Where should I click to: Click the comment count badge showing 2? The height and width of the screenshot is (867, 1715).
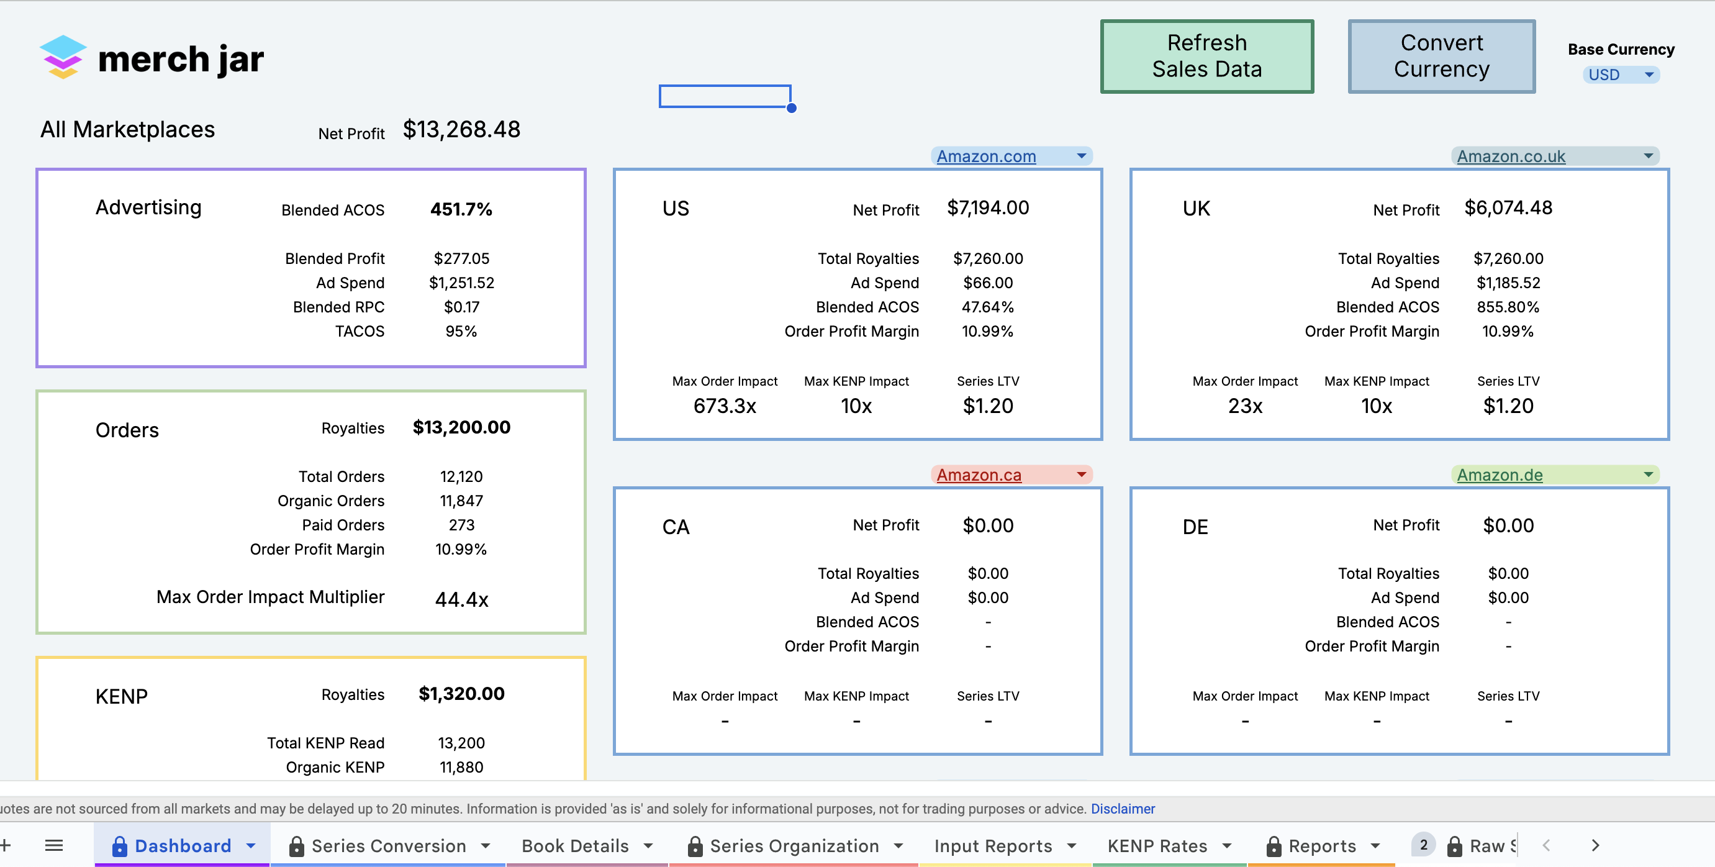coord(1423,845)
